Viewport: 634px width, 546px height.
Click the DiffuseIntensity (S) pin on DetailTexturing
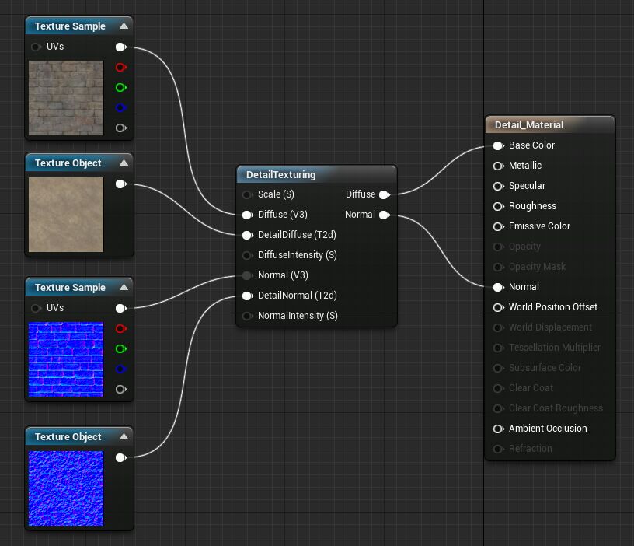247,255
